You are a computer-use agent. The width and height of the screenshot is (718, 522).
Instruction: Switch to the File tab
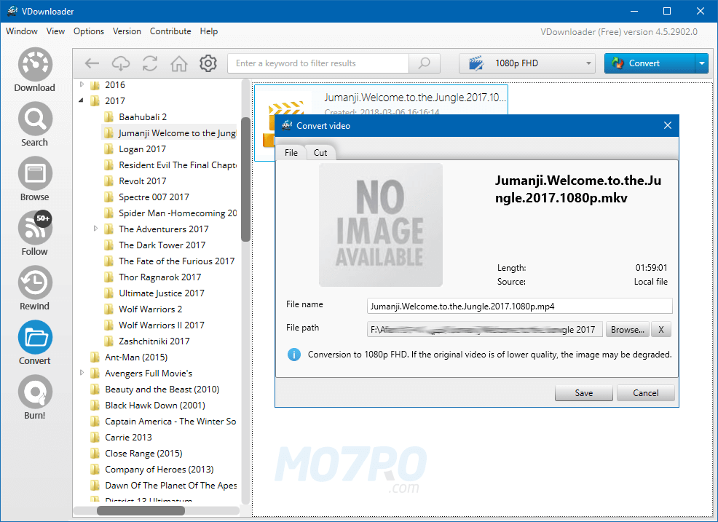coord(291,152)
